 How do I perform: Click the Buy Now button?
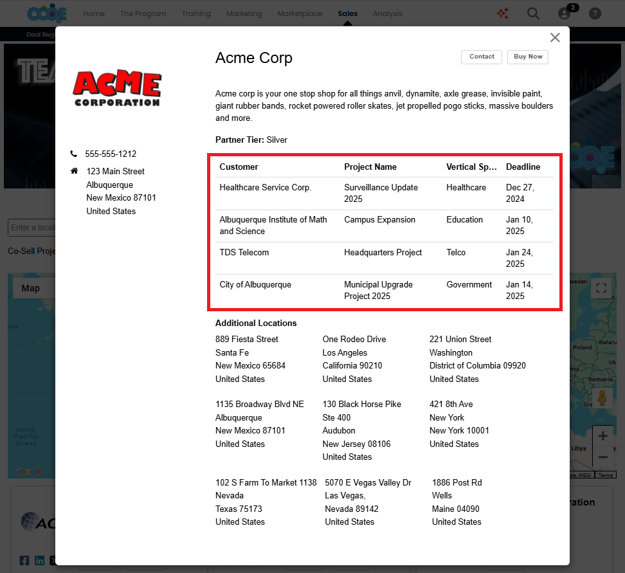click(x=528, y=57)
